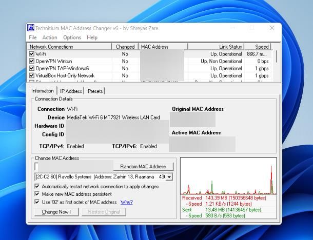The image size is (313, 240).
Task: Close the MAC Address Changer window
Action: coord(271,28)
